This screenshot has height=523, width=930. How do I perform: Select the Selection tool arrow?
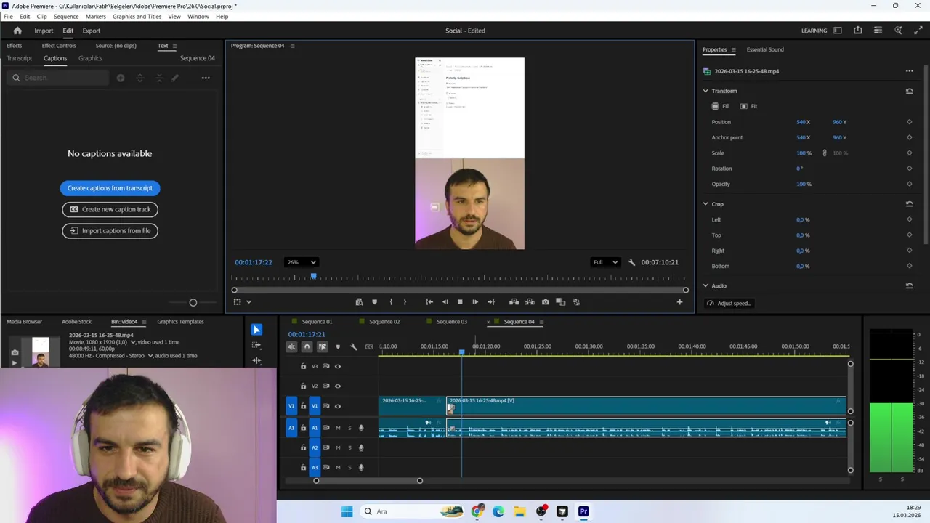click(x=256, y=330)
